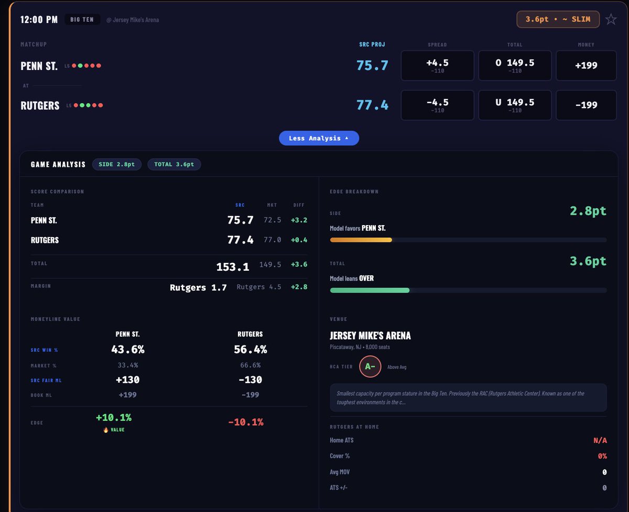Click the +10.1% edge value

click(x=114, y=418)
